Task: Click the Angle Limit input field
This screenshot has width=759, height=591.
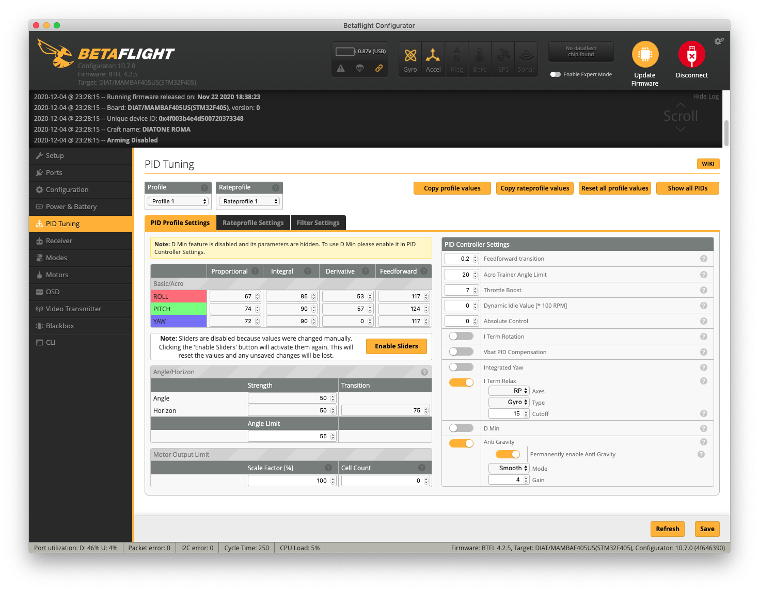Action: (x=292, y=436)
